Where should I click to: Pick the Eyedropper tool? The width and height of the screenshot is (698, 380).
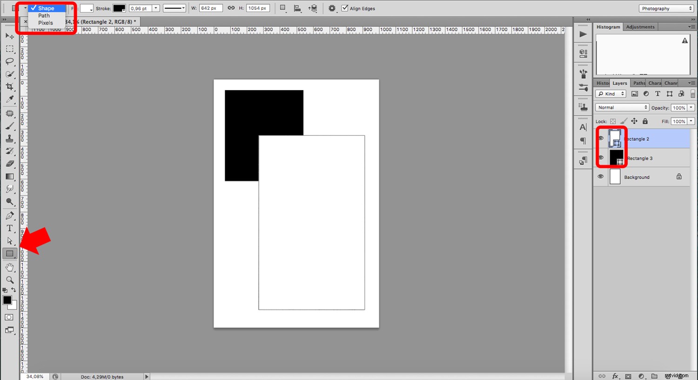(10, 99)
